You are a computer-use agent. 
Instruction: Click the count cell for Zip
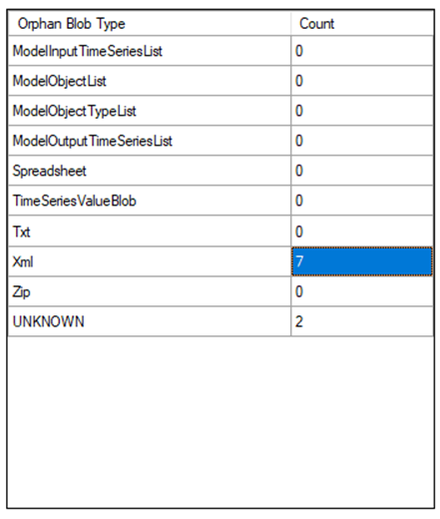point(362,291)
